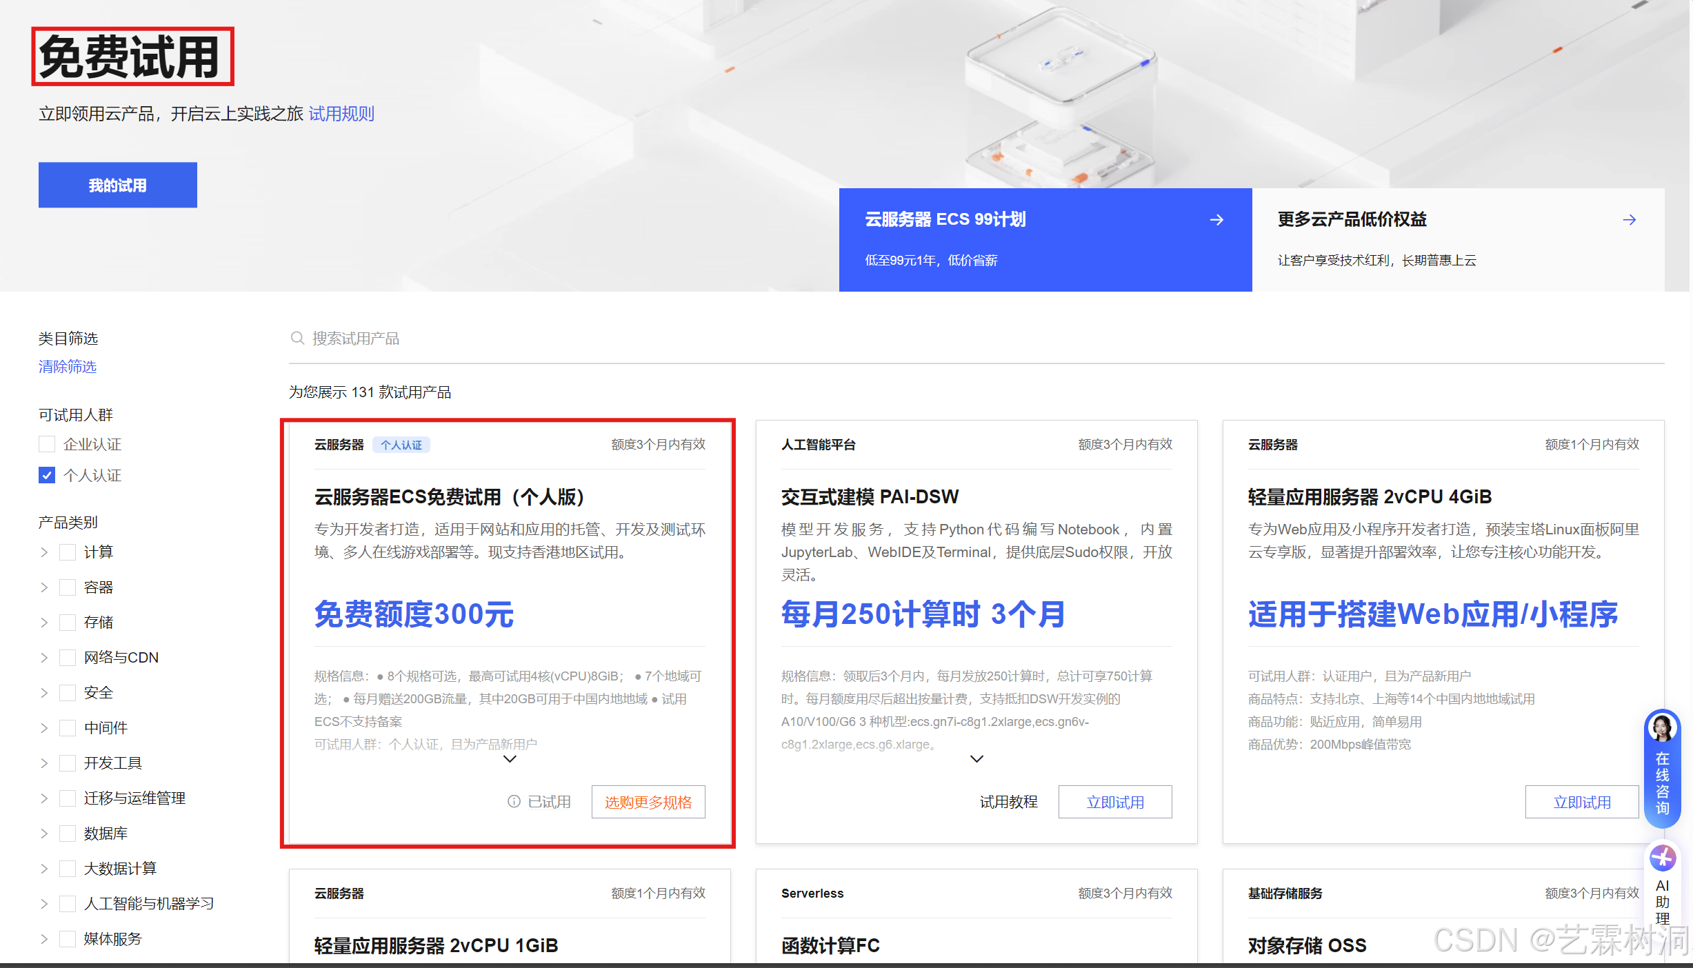Viewport: 1693px width, 968px height.
Task: Expand the 网络与CDN category chevron
Action: [x=44, y=657]
